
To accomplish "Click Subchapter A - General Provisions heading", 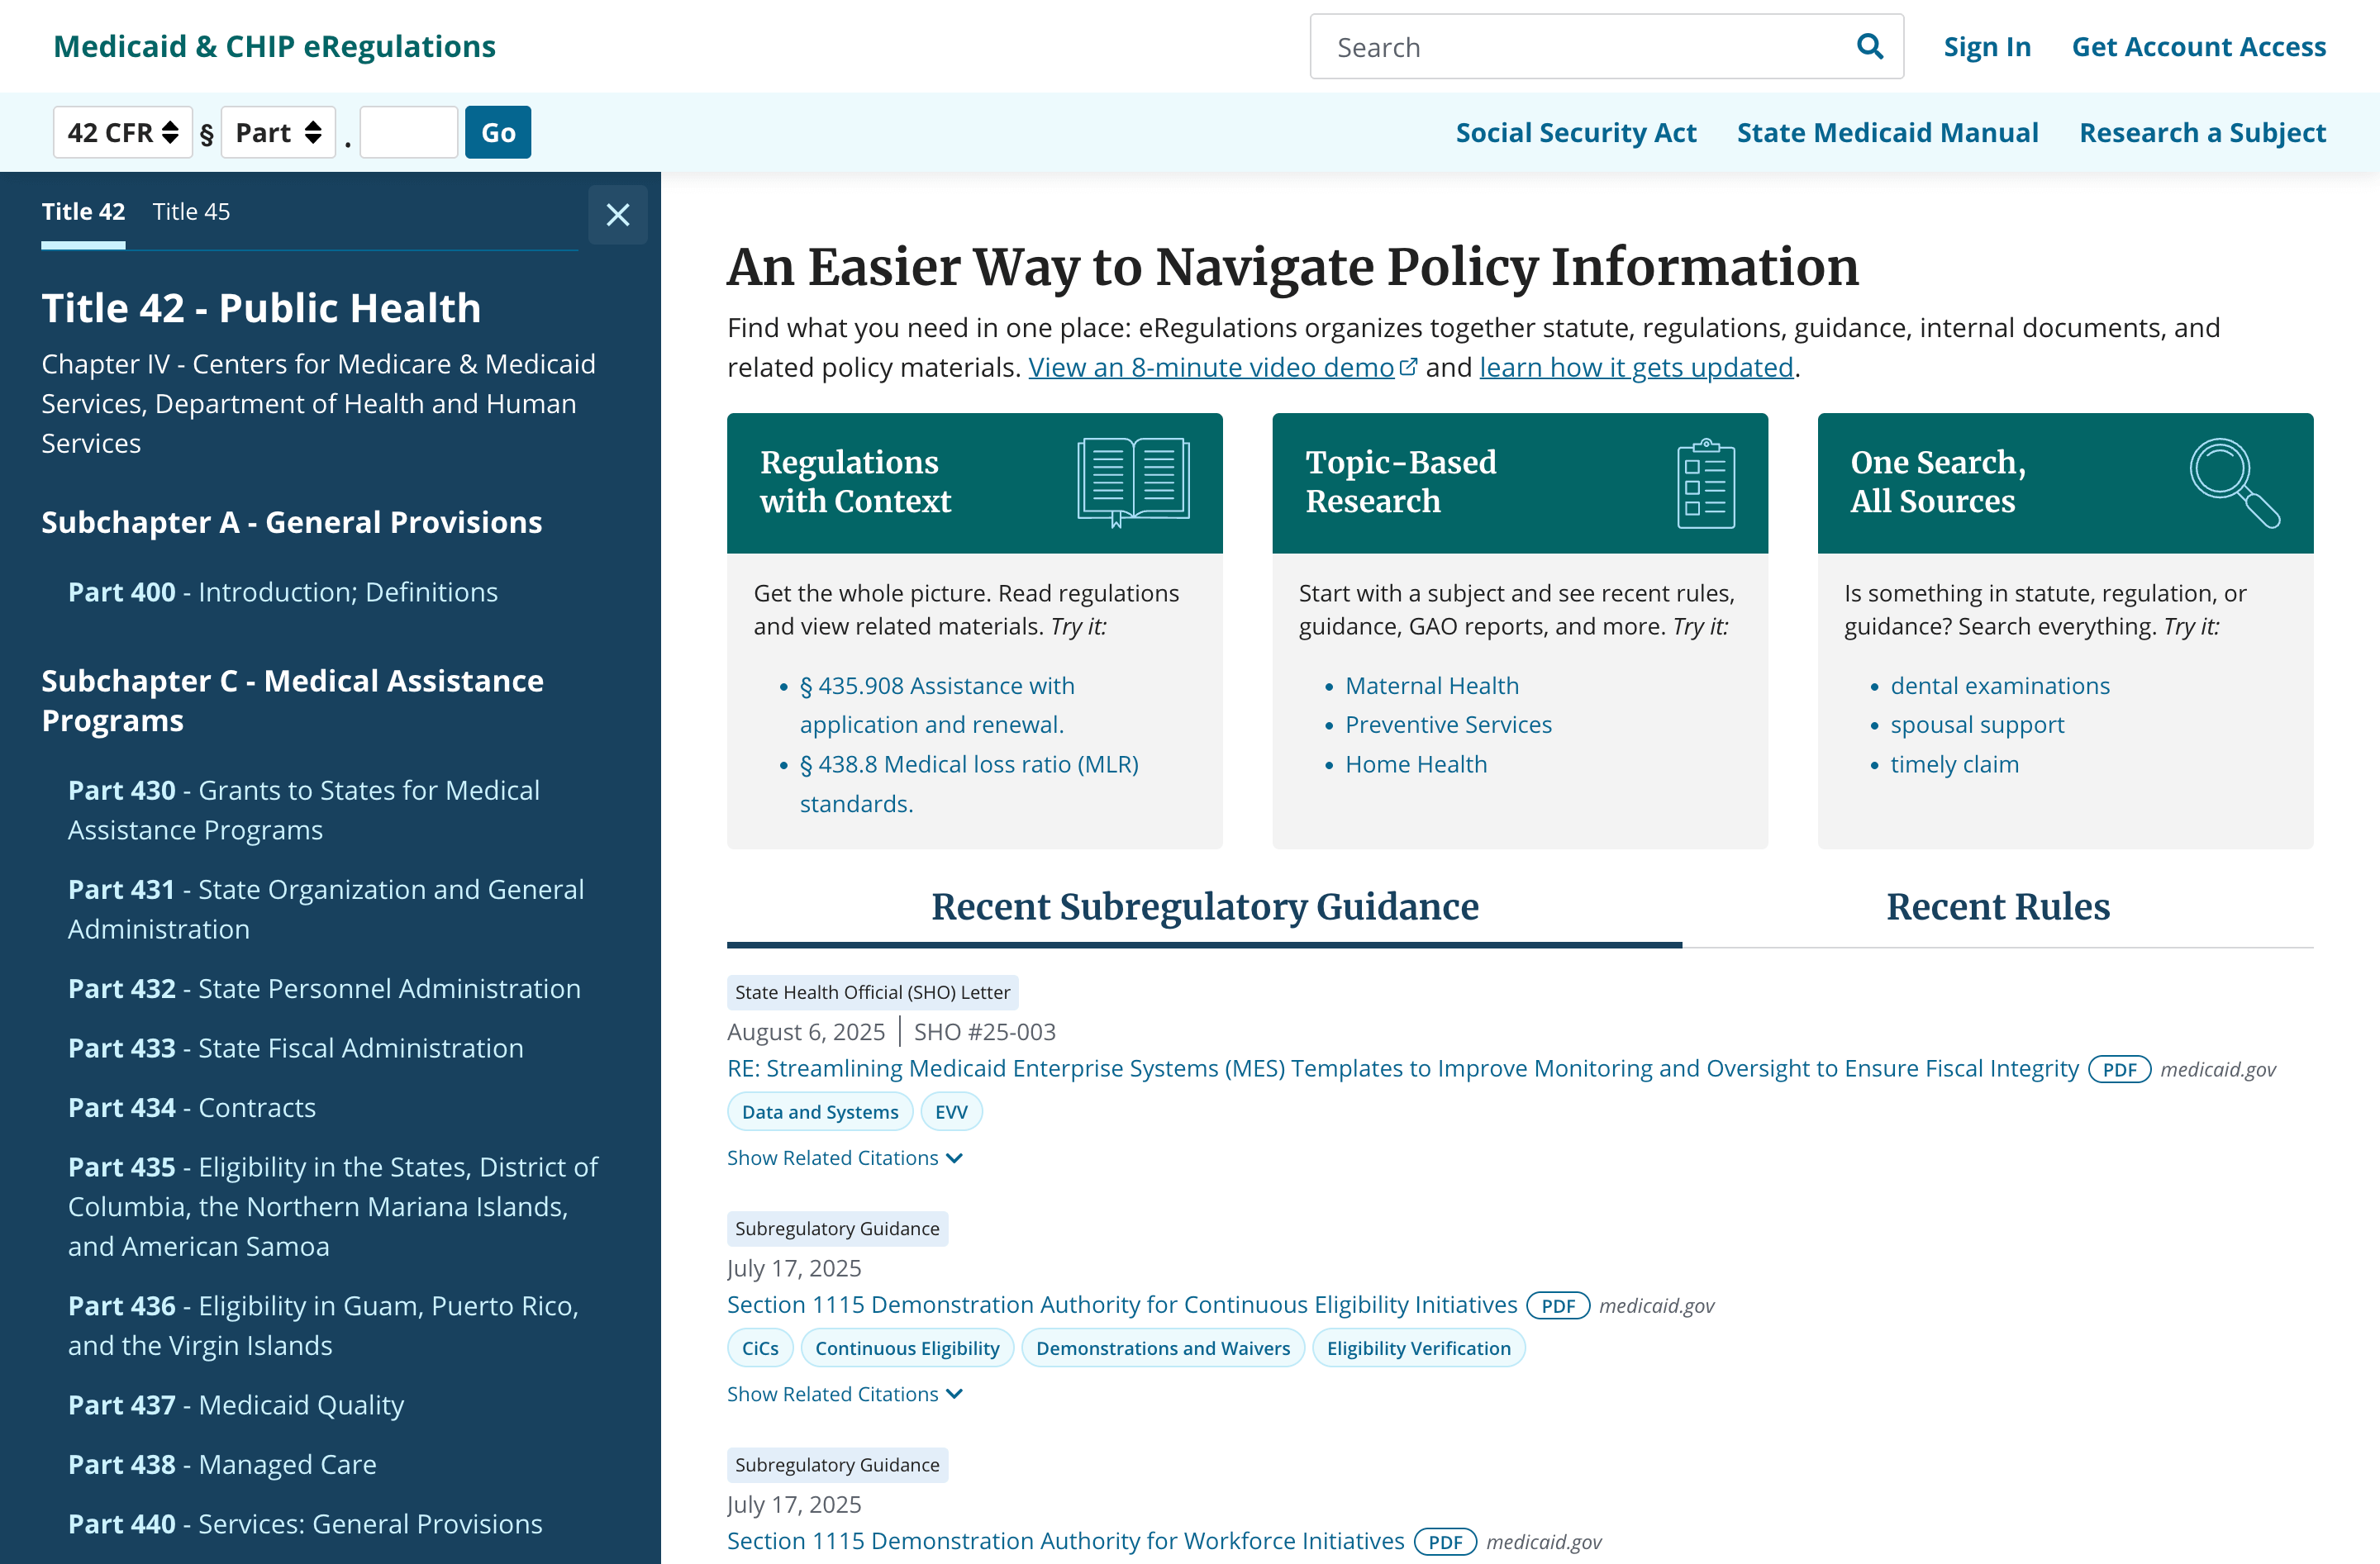I will point(291,522).
